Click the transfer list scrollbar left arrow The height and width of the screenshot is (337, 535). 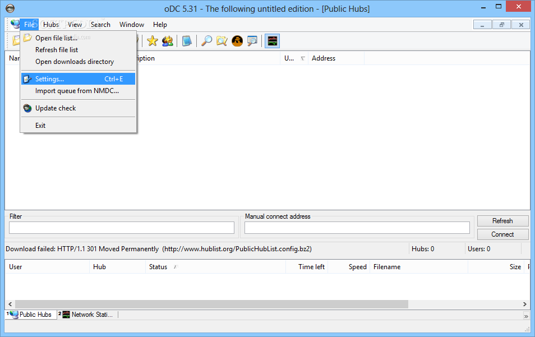(x=10, y=304)
